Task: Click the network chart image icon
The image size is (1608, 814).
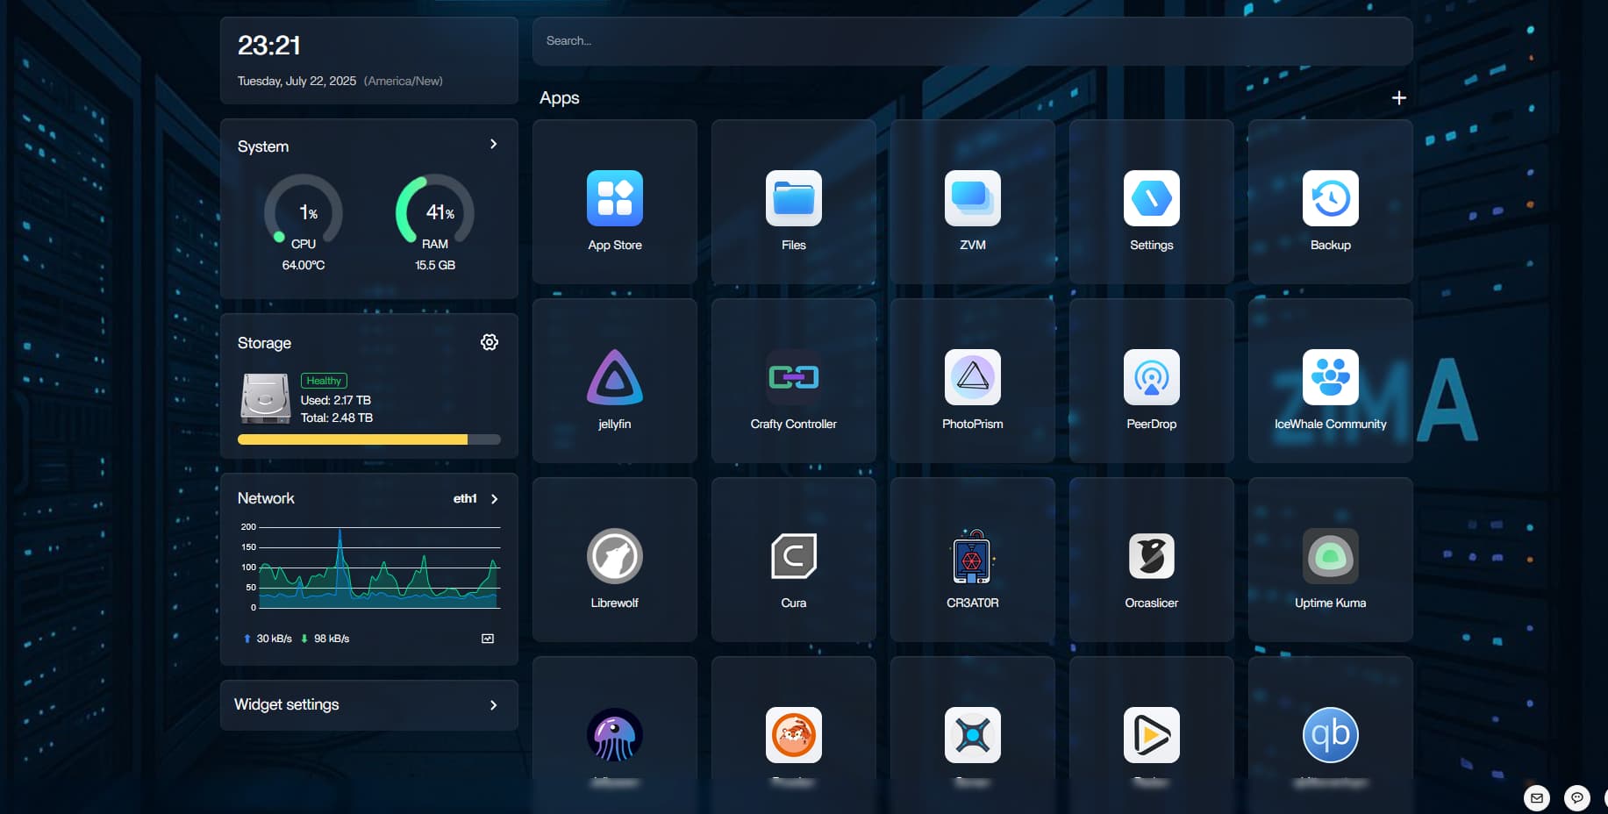Action: (x=488, y=639)
